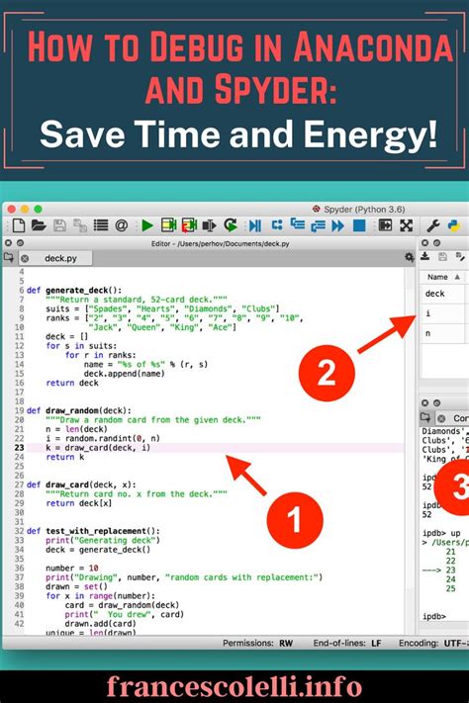Screen dimensions: 469x703
Task: Select the 'i' variable row
Action: tap(444, 313)
